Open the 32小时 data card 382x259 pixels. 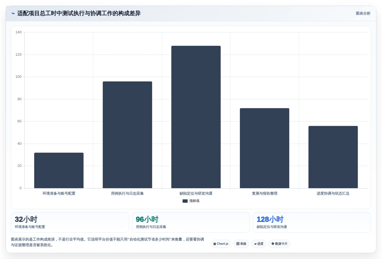tap(70, 222)
